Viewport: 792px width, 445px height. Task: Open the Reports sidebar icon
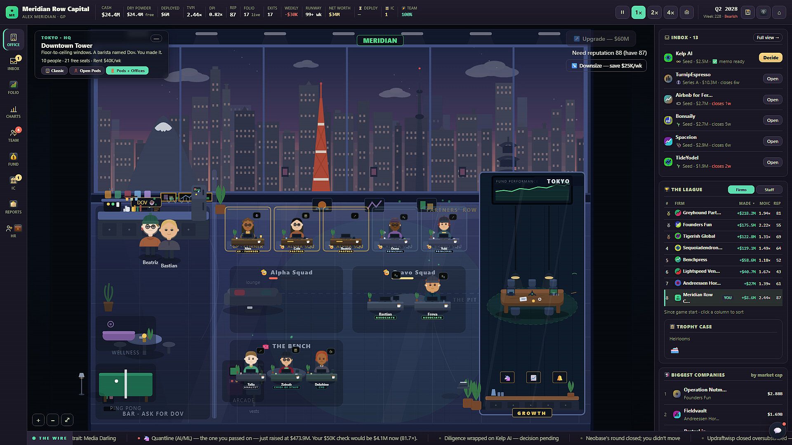point(13,207)
